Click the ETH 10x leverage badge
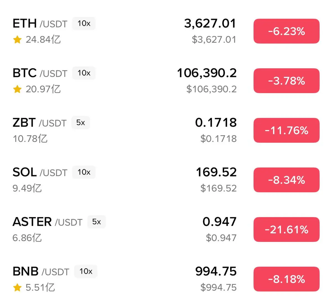 pos(84,24)
